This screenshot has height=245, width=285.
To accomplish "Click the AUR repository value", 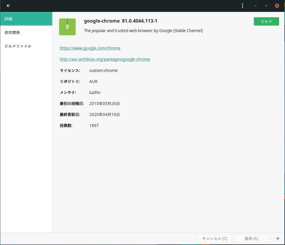I will click(x=94, y=81).
